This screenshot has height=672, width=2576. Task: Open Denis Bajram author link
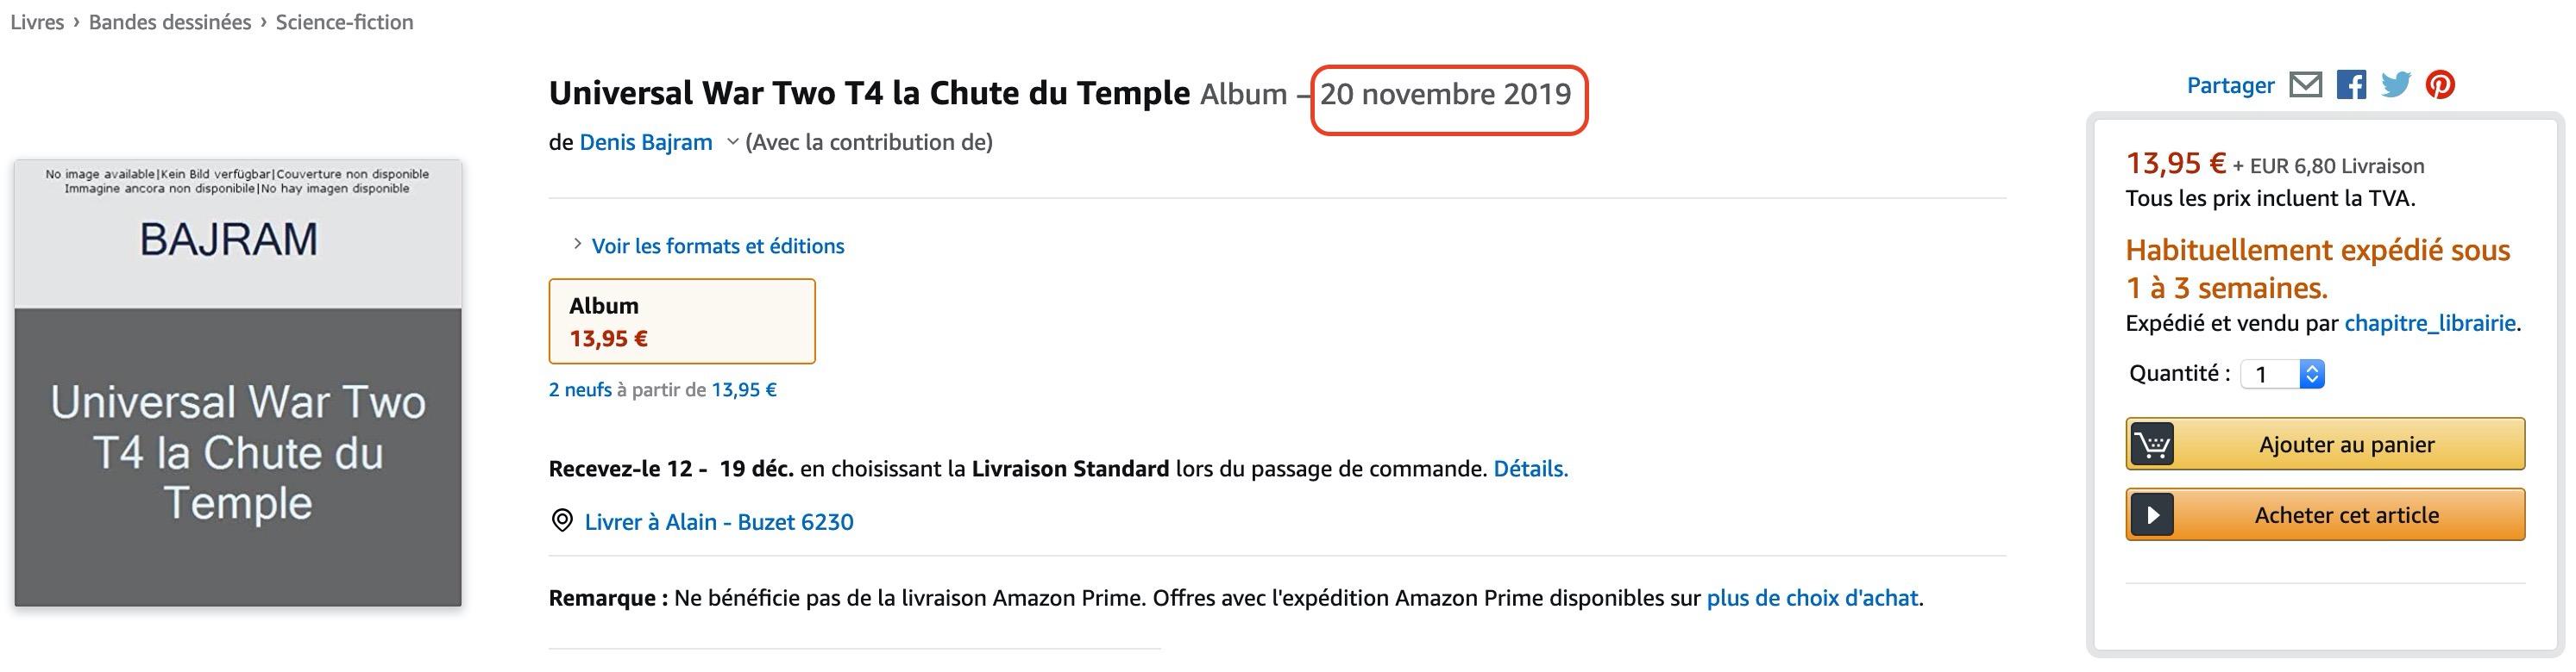coord(645,142)
